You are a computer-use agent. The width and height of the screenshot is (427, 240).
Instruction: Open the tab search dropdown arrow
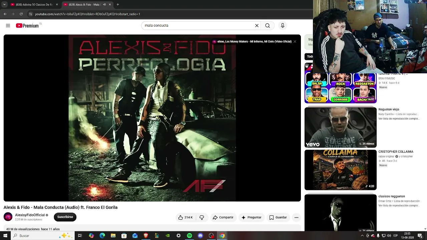tap(4, 5)
